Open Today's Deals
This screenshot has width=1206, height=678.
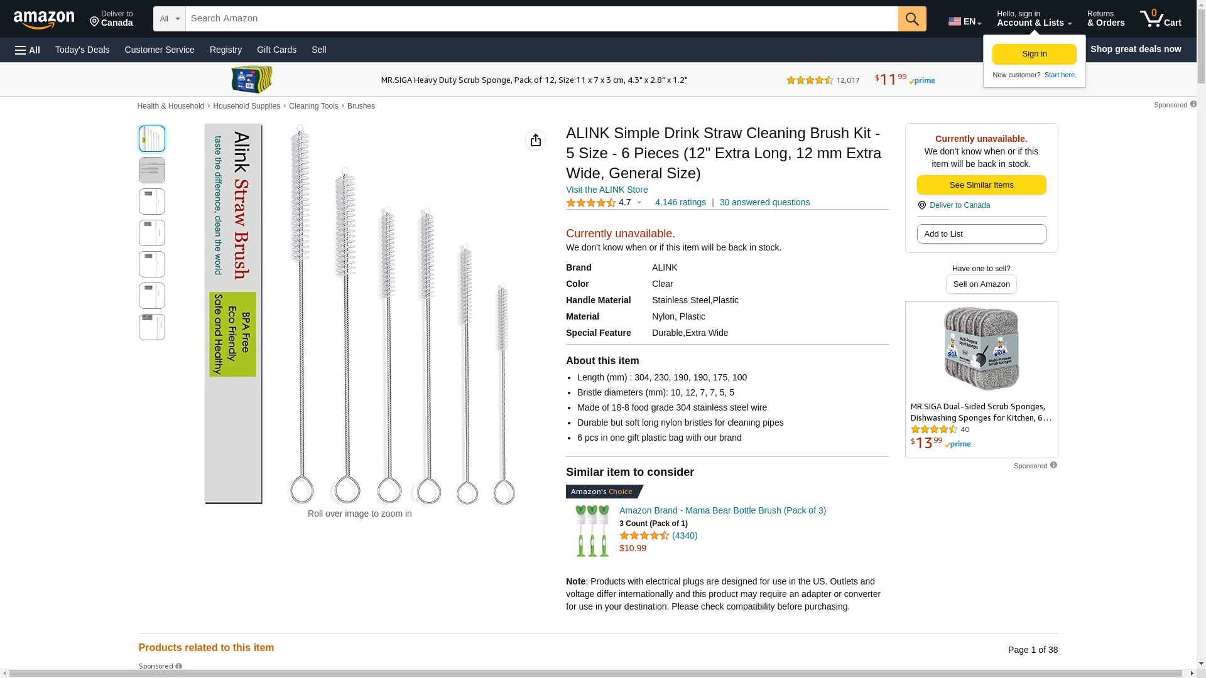[82, 50]
